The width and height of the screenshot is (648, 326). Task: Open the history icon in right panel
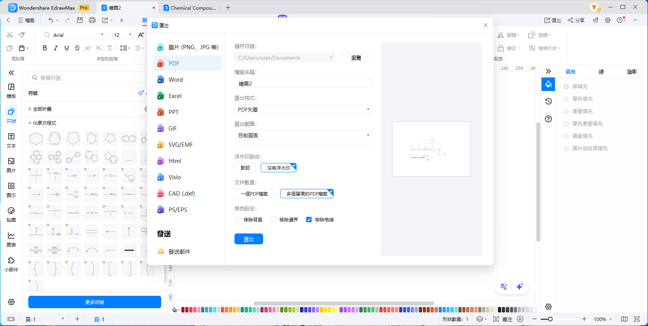pyautogui.click(x=548, y=101)
